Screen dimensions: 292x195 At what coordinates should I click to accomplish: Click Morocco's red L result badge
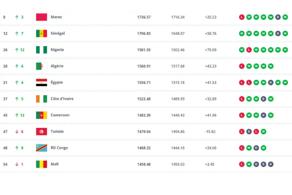tap(242, 17)
